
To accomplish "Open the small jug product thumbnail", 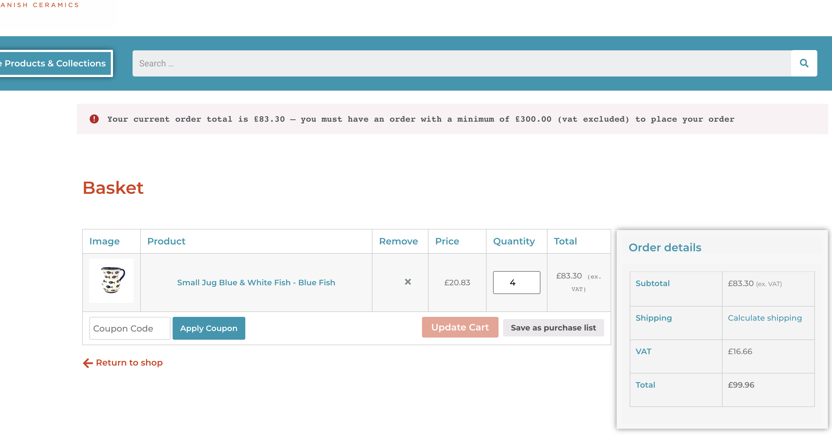I will (x=111, y=281).
